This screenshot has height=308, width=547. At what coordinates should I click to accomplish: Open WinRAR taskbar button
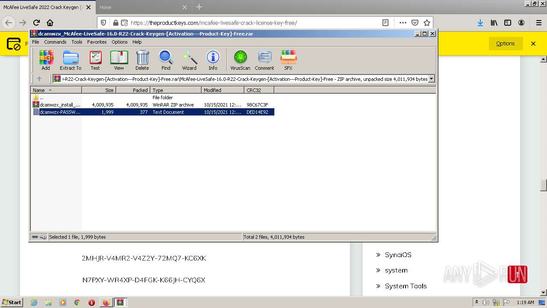pos(120,302)
